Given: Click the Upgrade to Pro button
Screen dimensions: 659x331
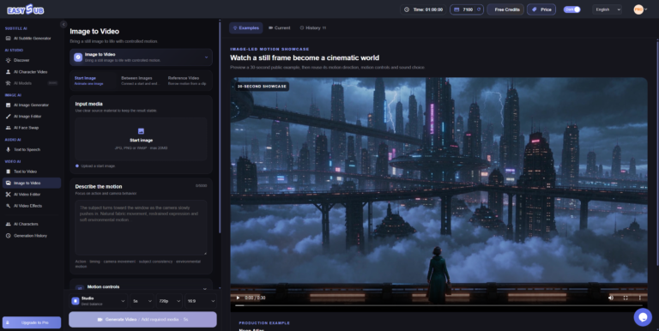Looking at the screenshot, I should pyautogui.click(x=32, y=322).
